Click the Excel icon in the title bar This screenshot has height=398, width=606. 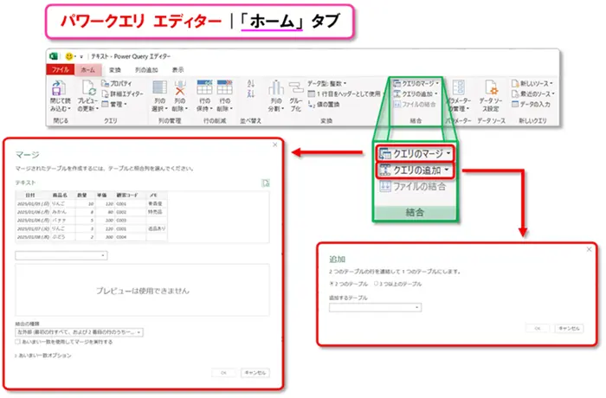click(x=54, y=56)
